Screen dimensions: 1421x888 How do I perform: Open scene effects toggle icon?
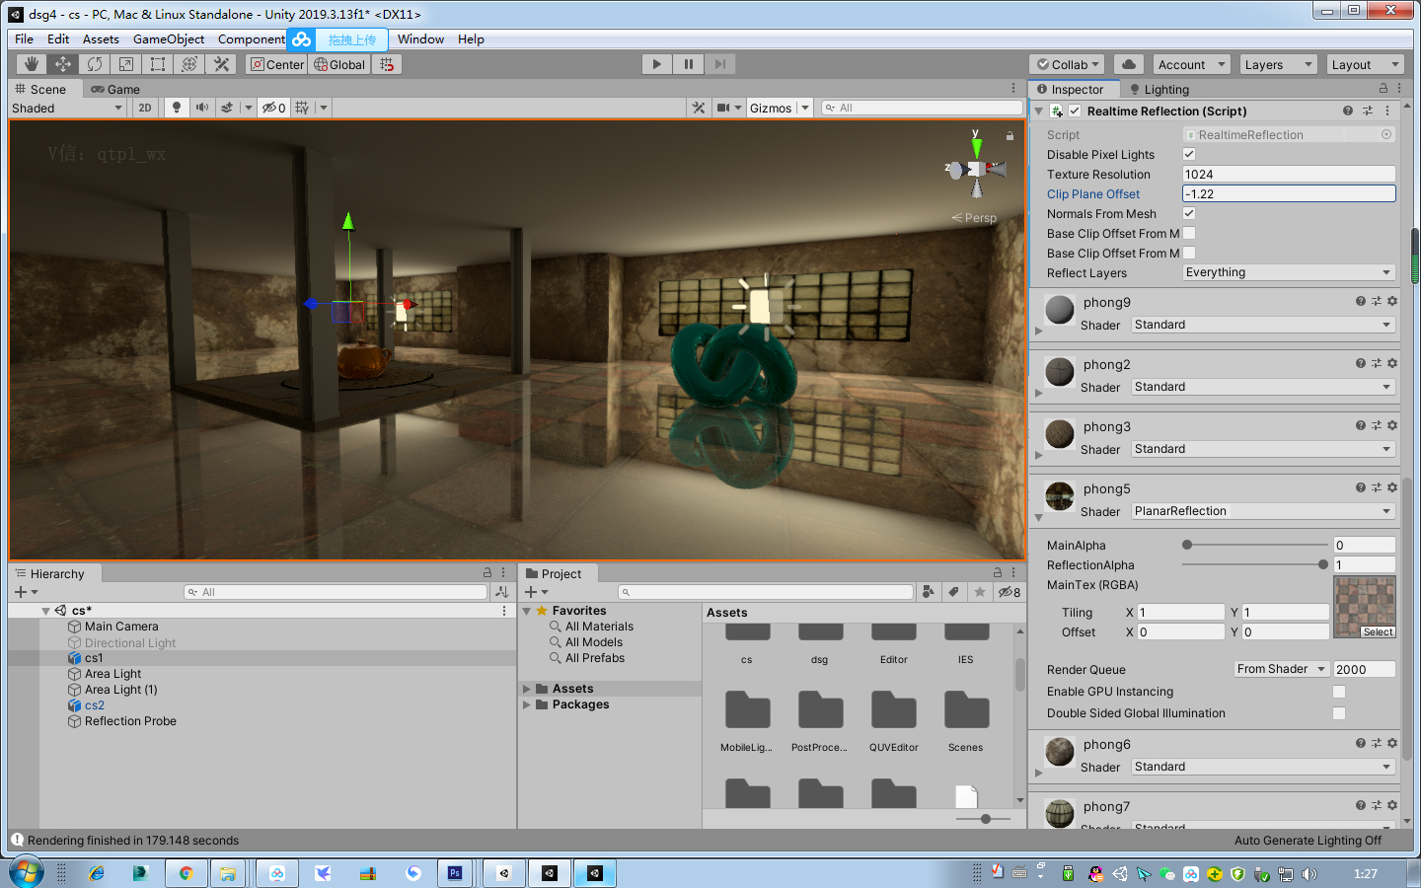tap(227, 108)
